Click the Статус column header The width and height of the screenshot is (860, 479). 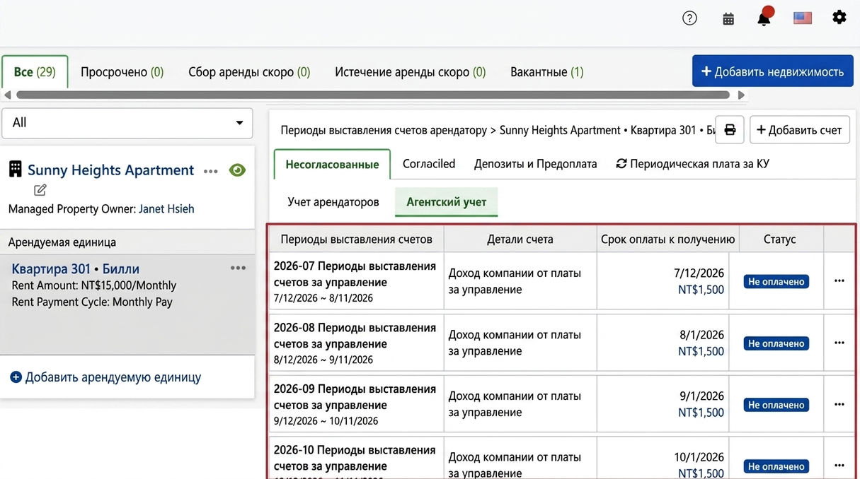point(779,239)
